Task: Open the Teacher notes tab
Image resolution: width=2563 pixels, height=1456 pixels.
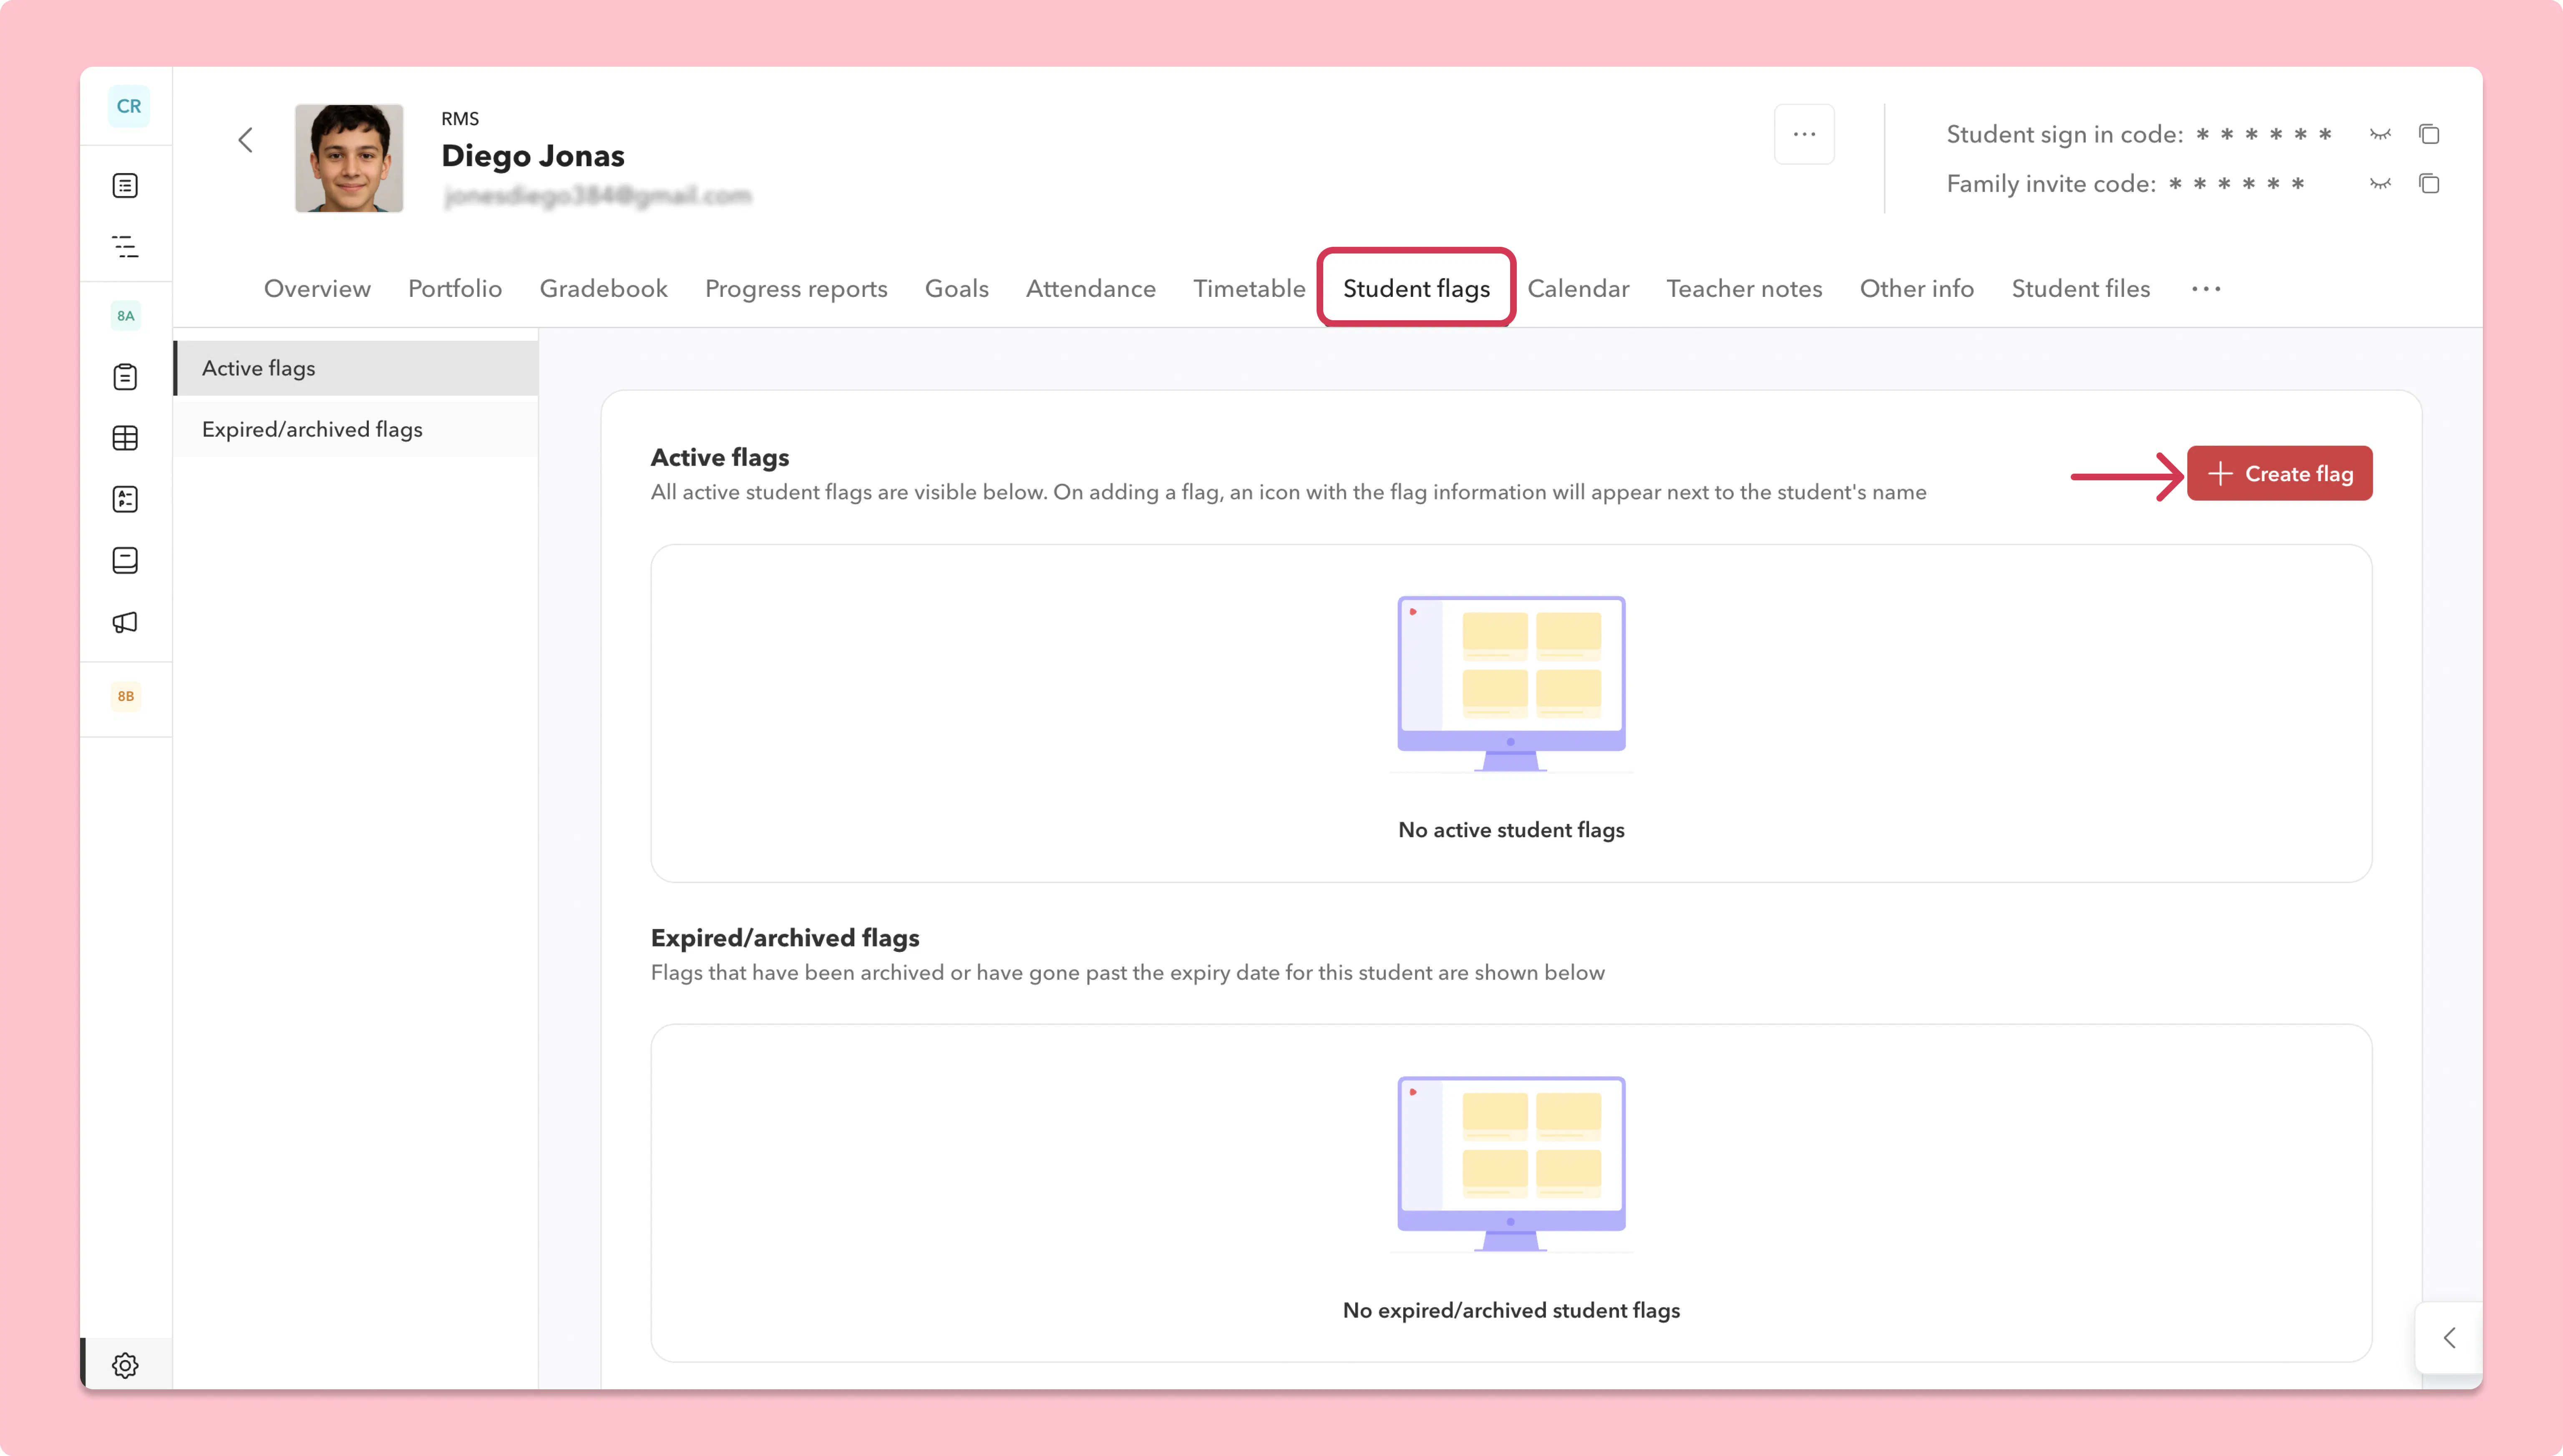Action: coord(1744,289)
